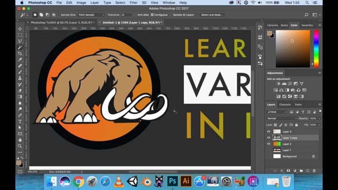Image resolution: width=338 pixels, height=190 pixels.
Task: Select the Dodge tool
Action: click(x=20, y=109)
